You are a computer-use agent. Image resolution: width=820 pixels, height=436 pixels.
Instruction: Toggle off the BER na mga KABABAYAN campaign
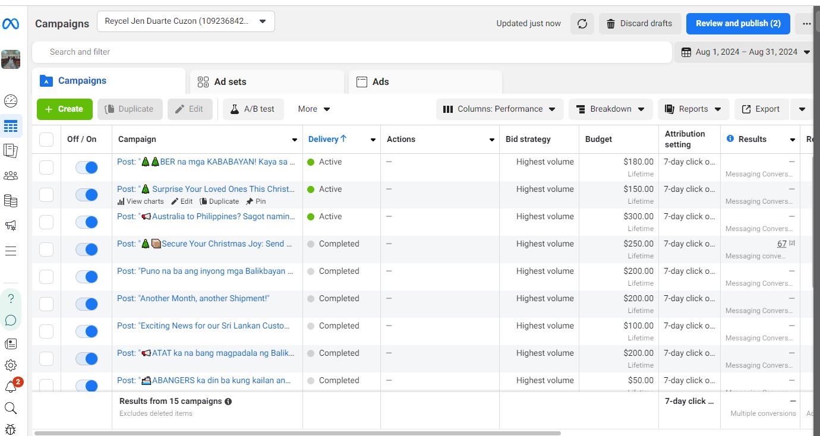87,168
